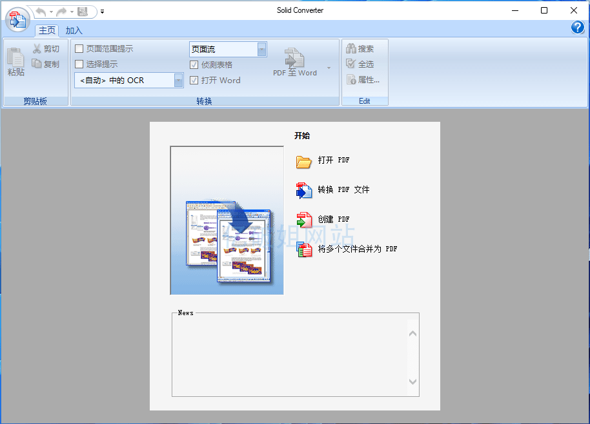Open the application menu logo button
The image size is (590, 424).
coord(17,19)
